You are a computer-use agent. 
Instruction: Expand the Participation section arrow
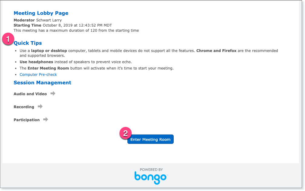[45, 120]
